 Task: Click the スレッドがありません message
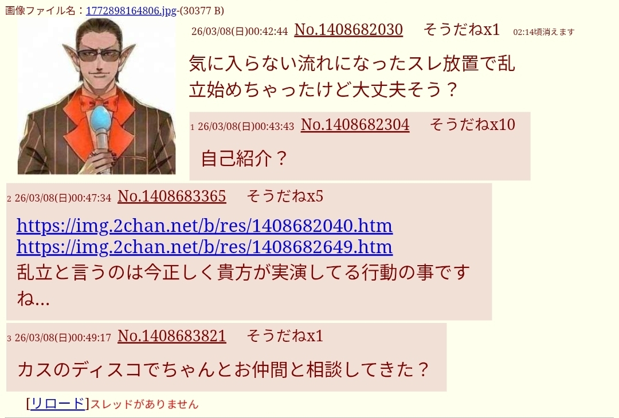tap(144, 404)
